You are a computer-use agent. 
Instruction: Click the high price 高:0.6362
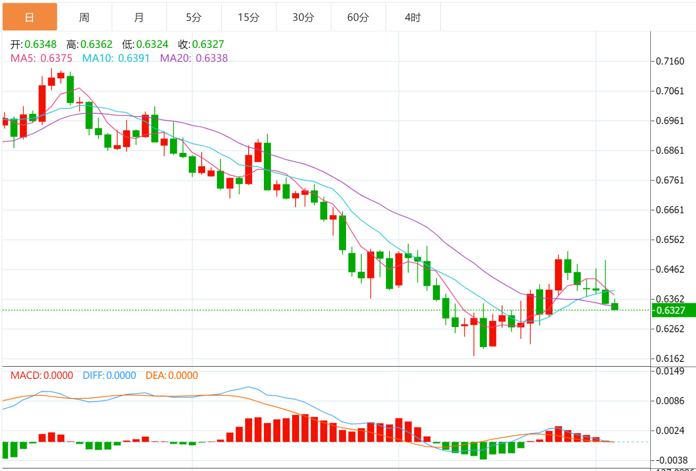click(90, 44)
